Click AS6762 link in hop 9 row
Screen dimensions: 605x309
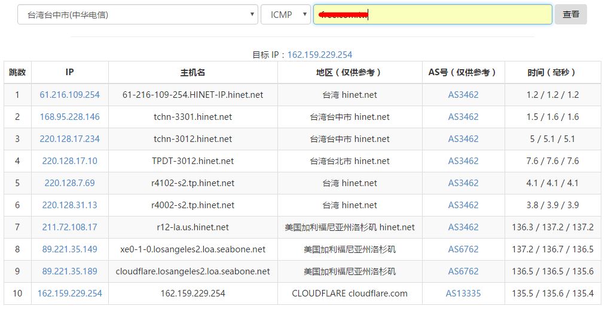[x=463, y=271]
